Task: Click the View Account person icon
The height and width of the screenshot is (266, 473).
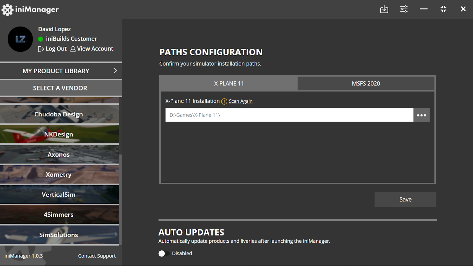Action: [73, 49]
